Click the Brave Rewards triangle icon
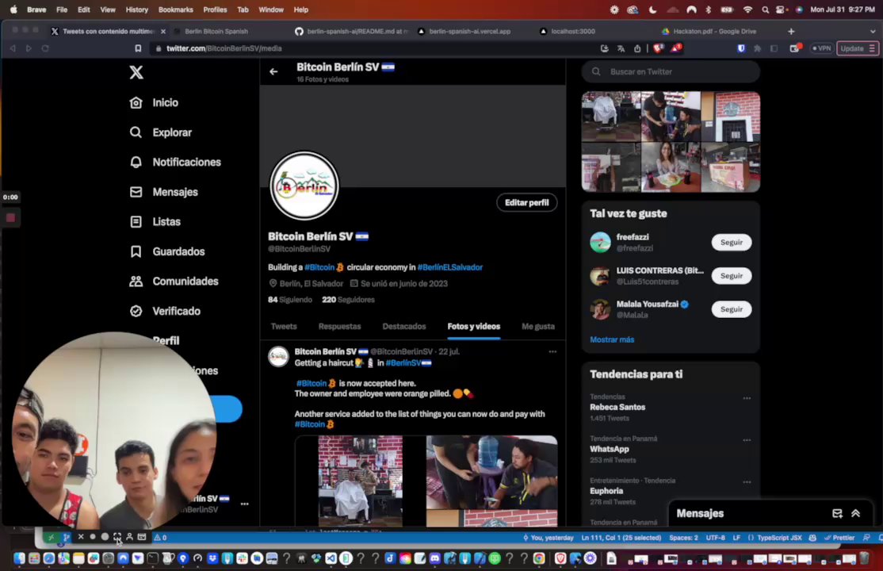This screenshot has height=571, width=883. click(x=676, y=48)
